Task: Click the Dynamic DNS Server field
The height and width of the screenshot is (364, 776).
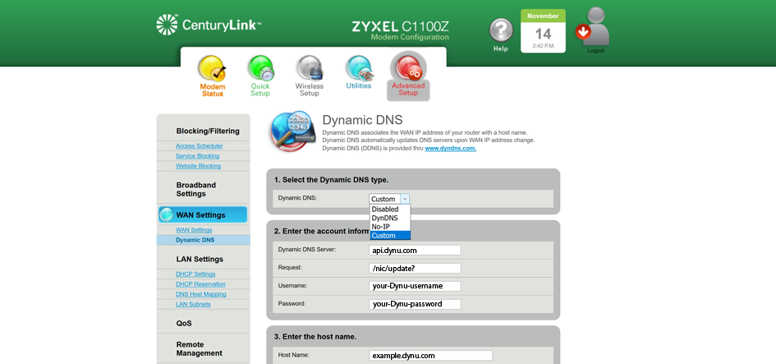Action: click(x=415, y=250)
